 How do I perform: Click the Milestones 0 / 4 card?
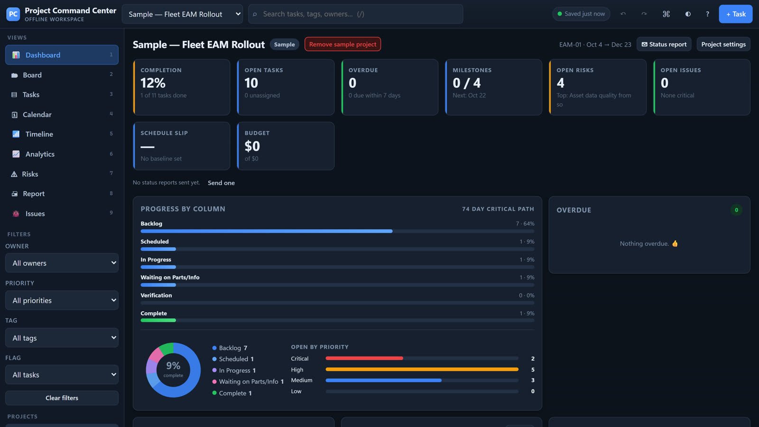(493, 87)
